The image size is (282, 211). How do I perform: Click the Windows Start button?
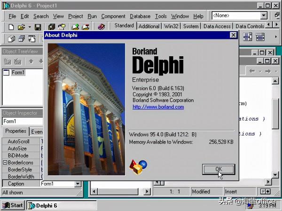tap(13, 205)
